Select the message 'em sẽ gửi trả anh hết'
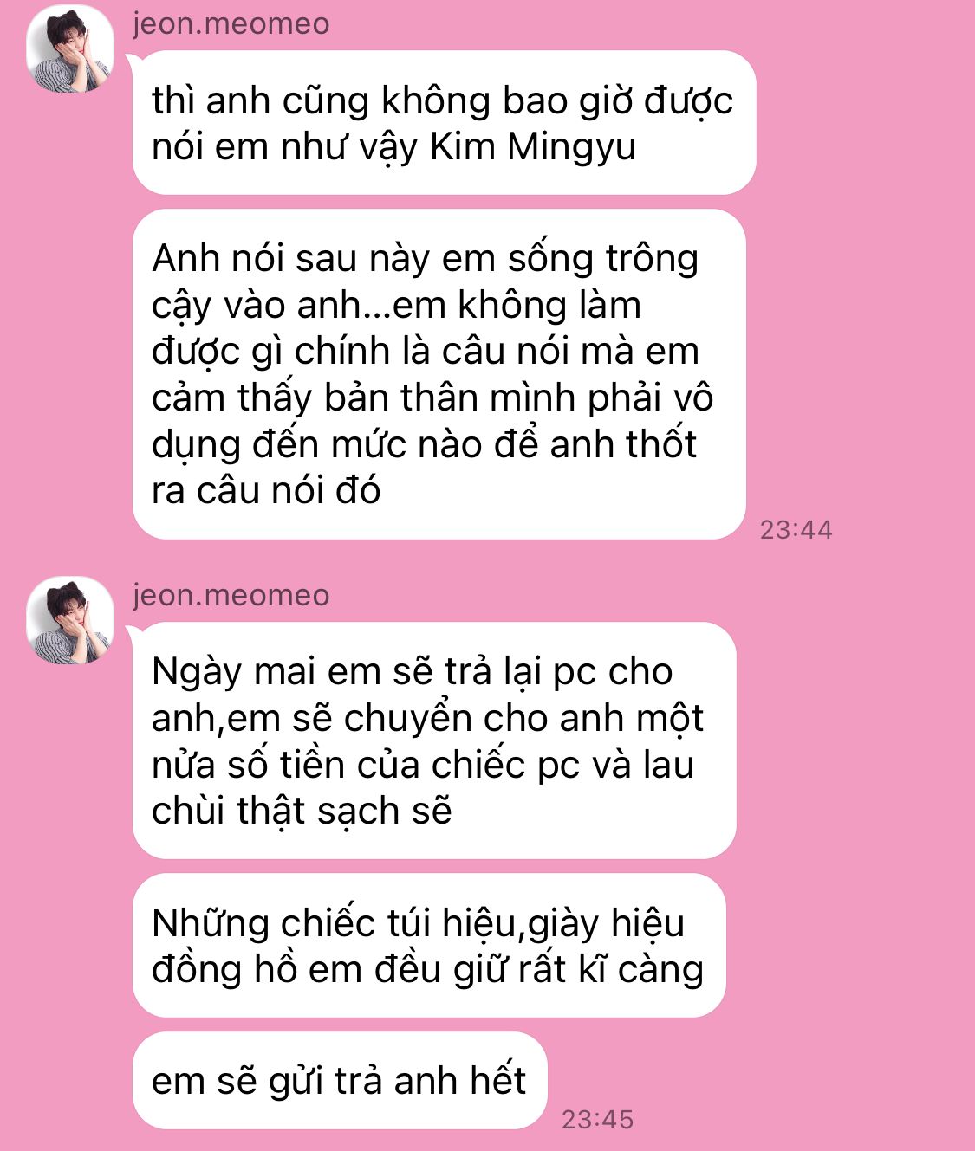The image size is (975, 1151). click(x=339, y=1080)
